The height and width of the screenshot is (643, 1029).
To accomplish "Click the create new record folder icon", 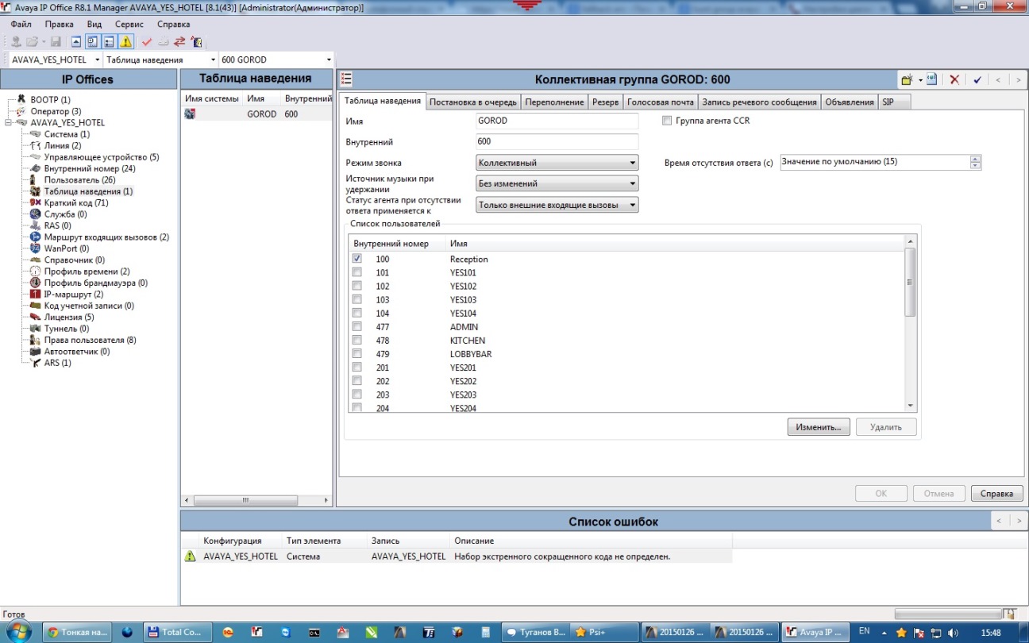I will pyautogui.click(x=908, y=80).
